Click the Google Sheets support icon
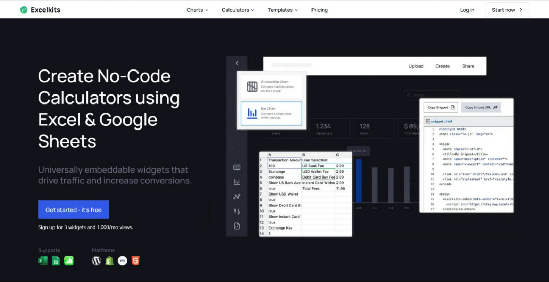 tap(56, 260)
